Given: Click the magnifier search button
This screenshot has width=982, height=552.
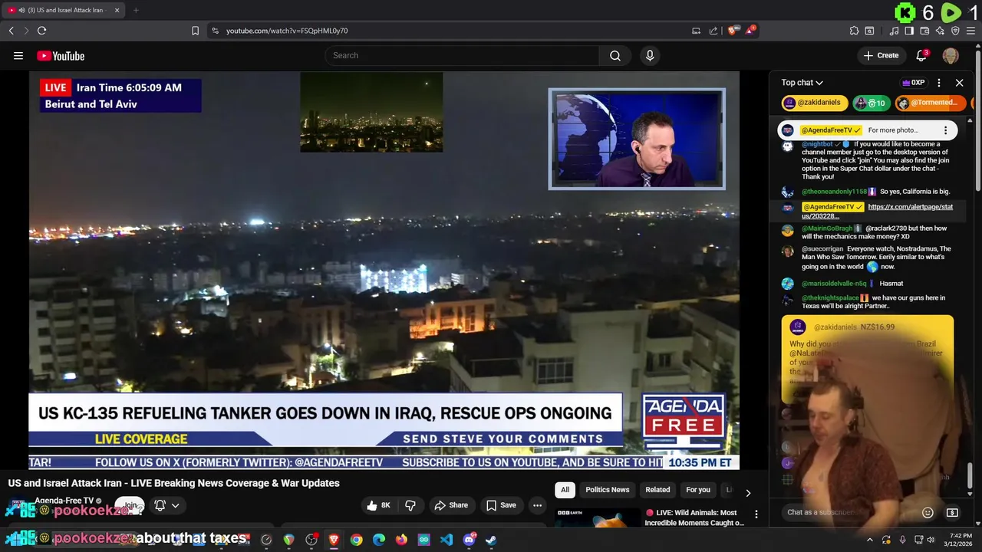Looking at the screenshot, I should pos(615,55).
